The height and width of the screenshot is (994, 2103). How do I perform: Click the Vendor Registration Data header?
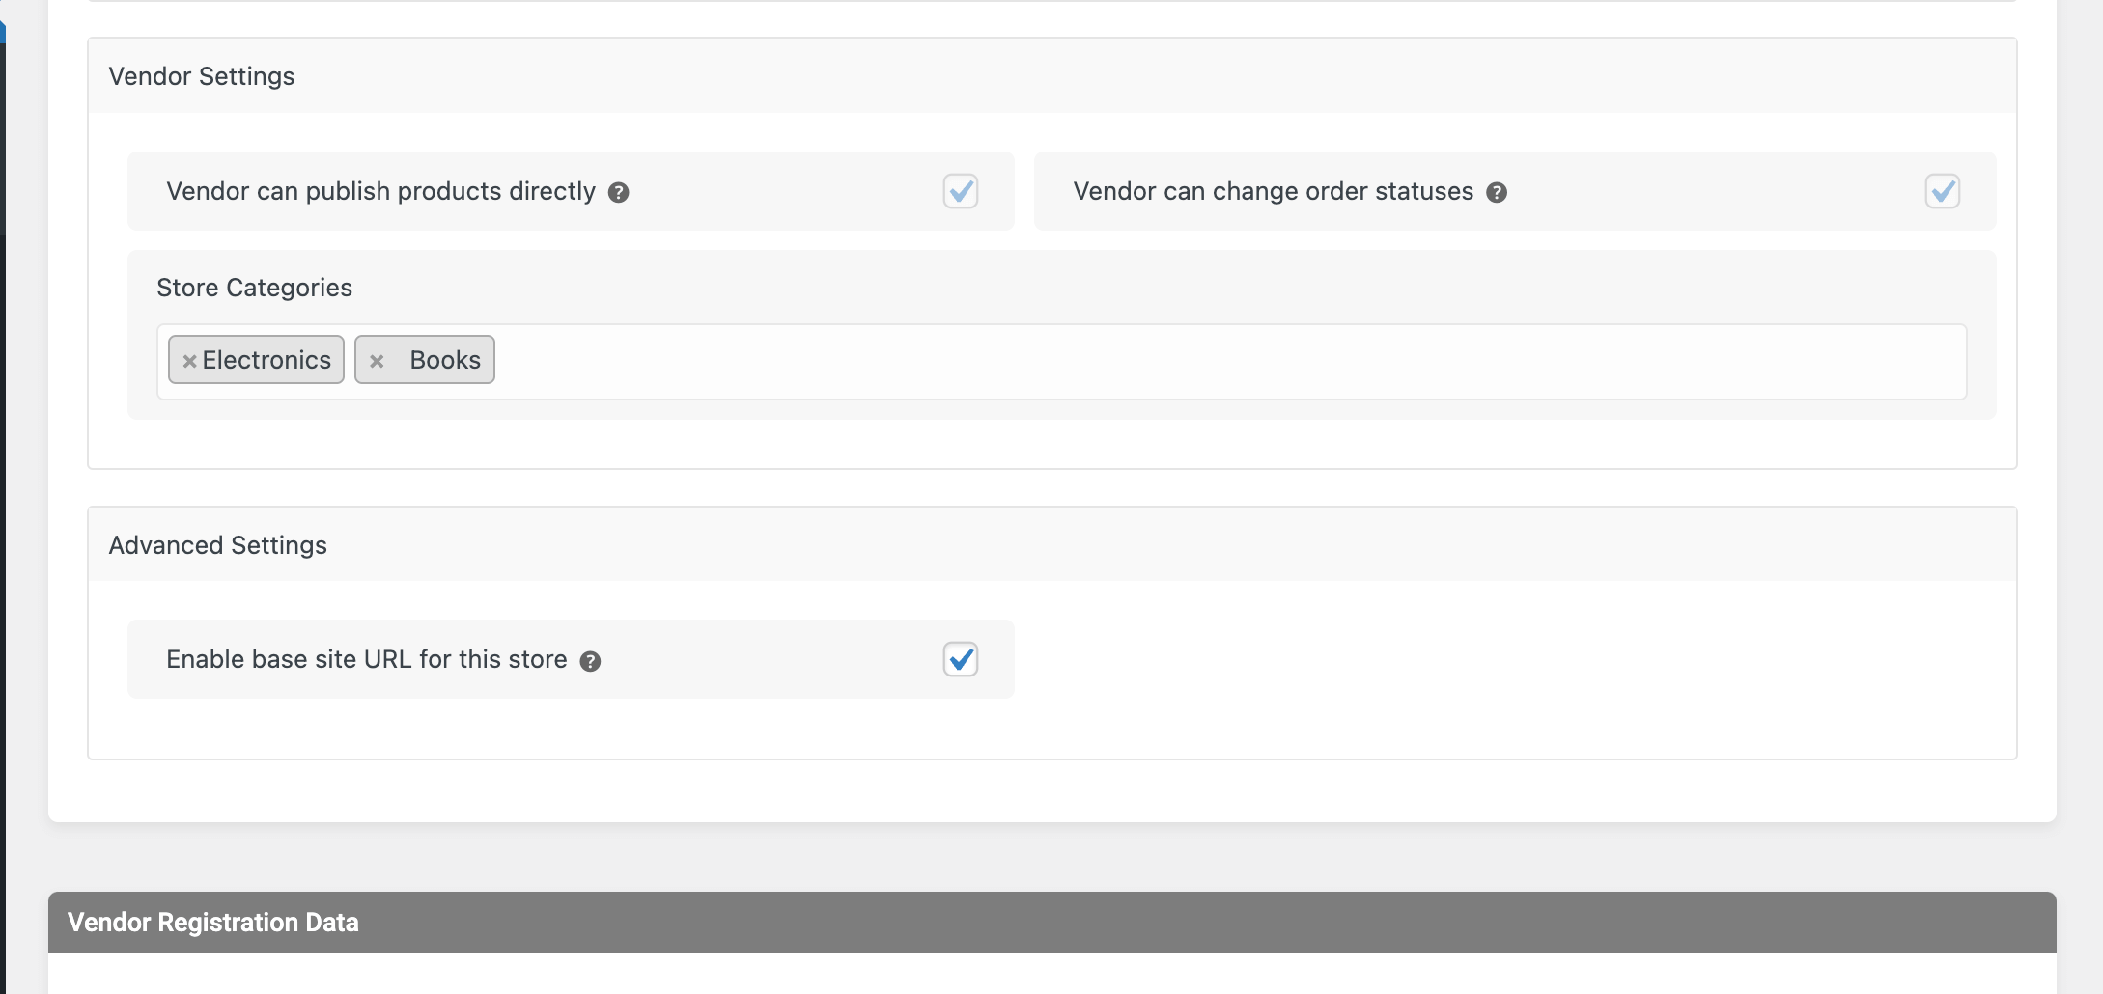pos(1052,923)
